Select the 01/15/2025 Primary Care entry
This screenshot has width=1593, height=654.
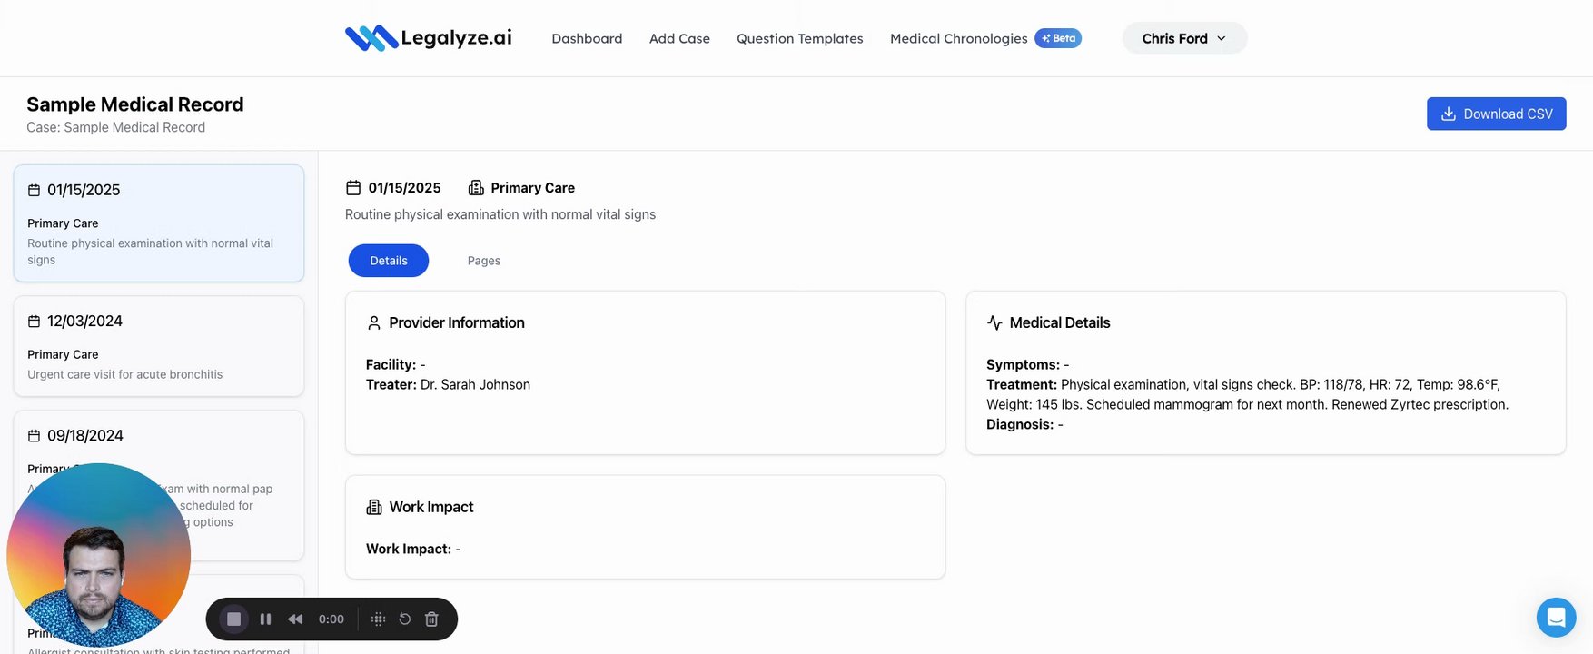[x=159, y=223]
